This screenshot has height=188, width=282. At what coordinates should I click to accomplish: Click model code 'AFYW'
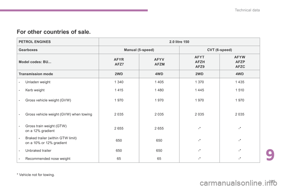240,57
